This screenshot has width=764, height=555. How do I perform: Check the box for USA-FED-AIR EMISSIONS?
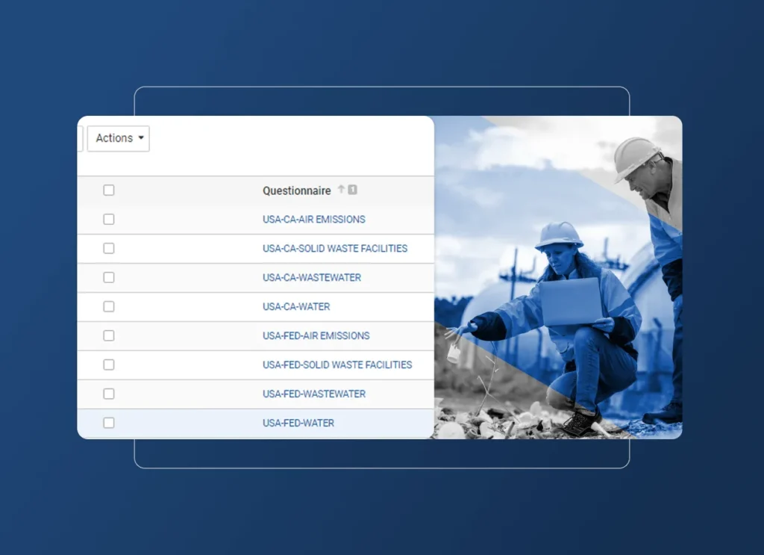[109, 335]
